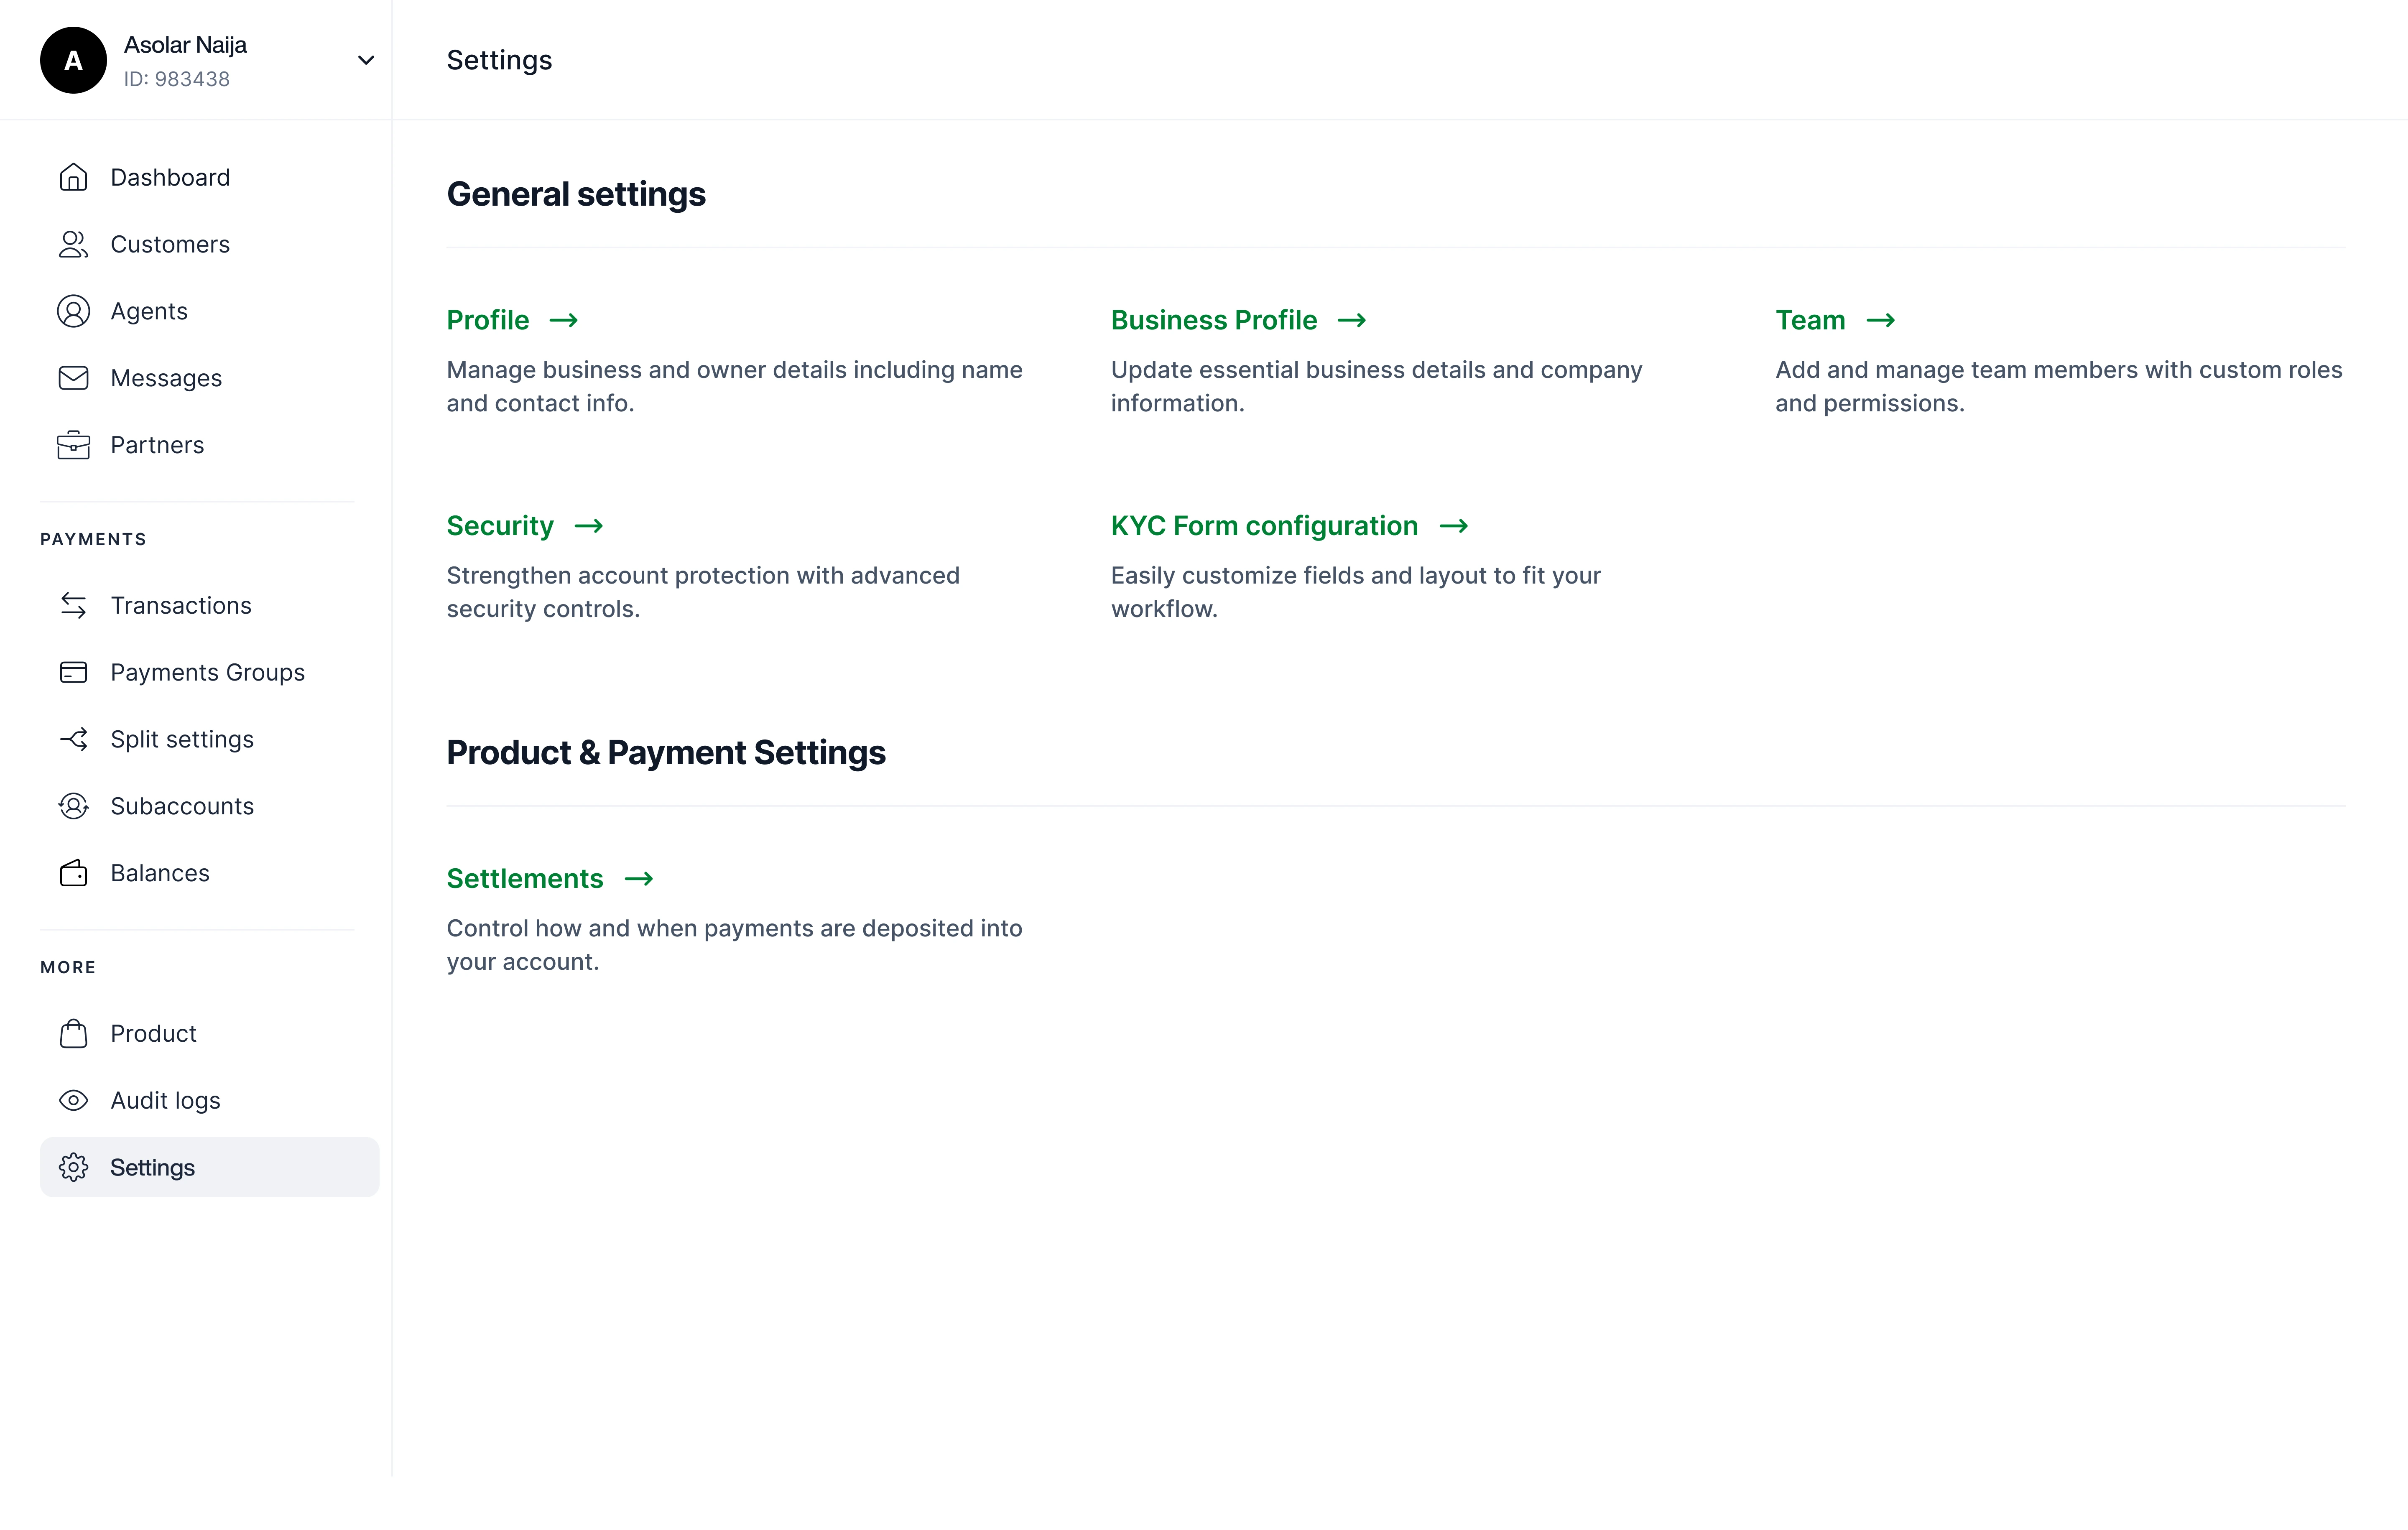Click the Messages envelope icon

coord(73,378)
